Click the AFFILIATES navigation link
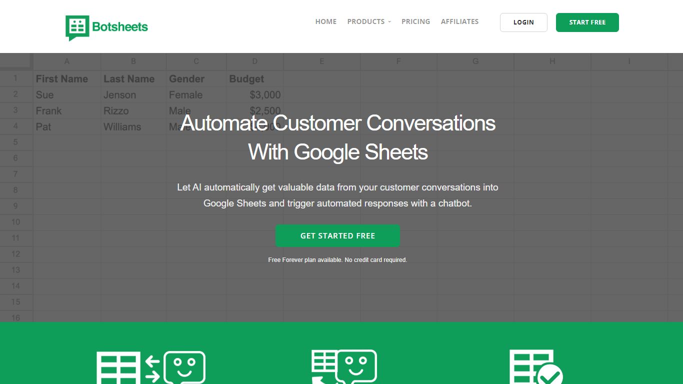This screenshot has height=384, width=683. pyautogui.click(x=459, y=21)
